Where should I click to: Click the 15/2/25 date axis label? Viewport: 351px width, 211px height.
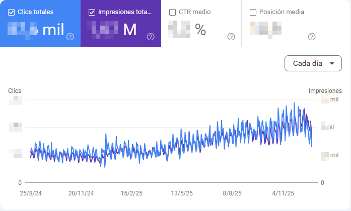coord(132,193)
